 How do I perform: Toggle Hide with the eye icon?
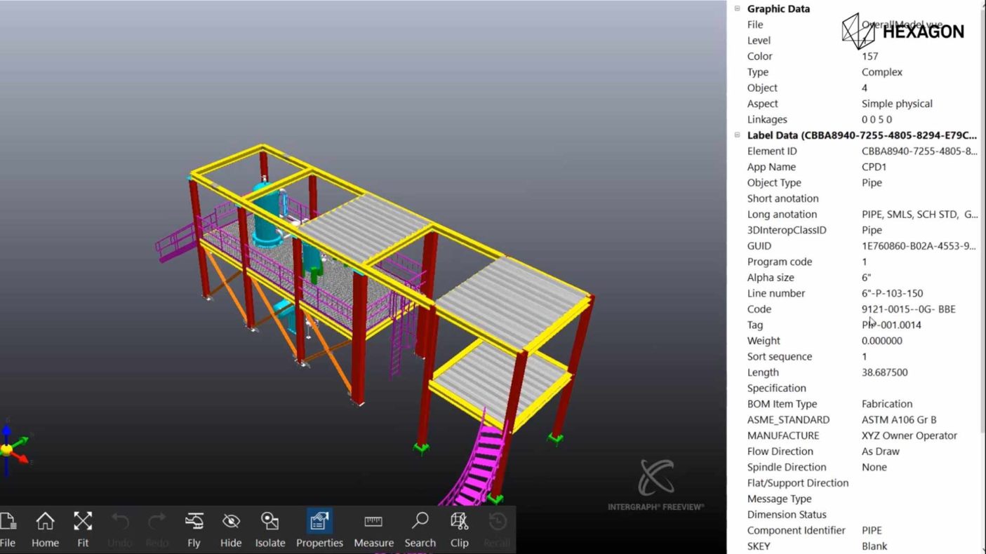pos(231,522)
